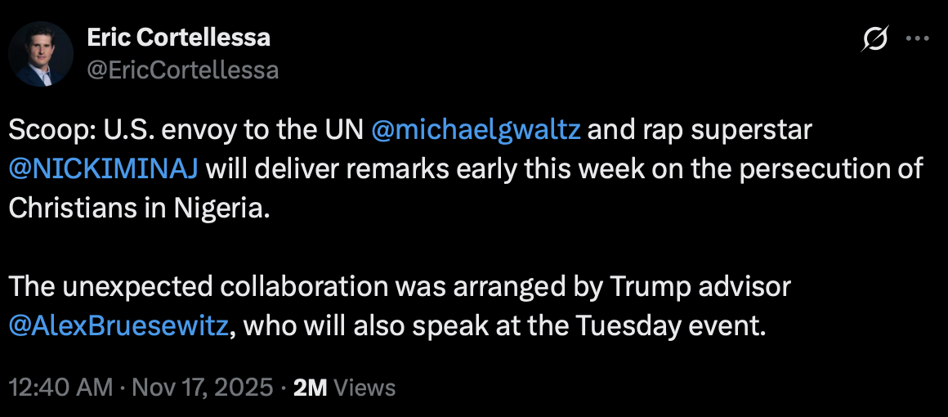Open the @michaelgwaltz mention

(476, 131)
